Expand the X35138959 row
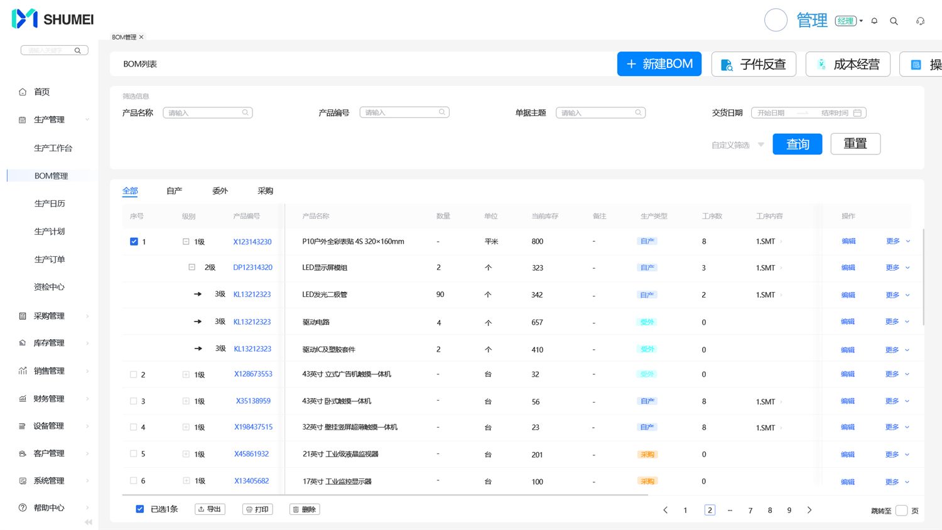Screen dimensions: 942x530 click(x=186, y=401)
